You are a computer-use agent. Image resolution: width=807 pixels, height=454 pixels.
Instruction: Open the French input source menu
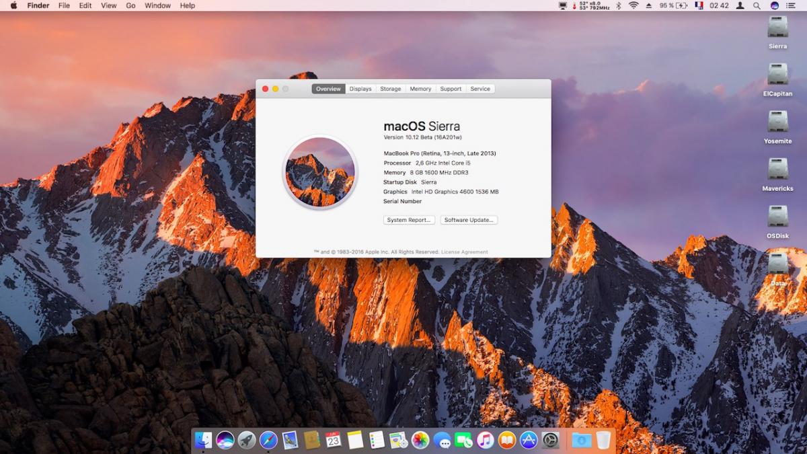click(699, 5)
